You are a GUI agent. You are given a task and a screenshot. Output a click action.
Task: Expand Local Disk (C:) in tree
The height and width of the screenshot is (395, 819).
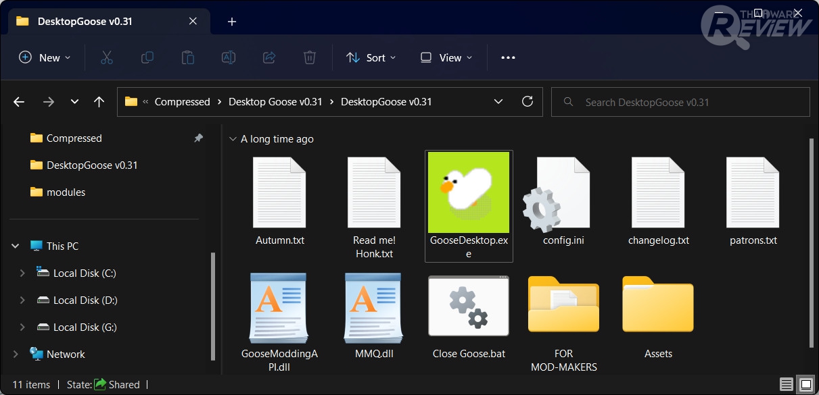click(22, 273)
